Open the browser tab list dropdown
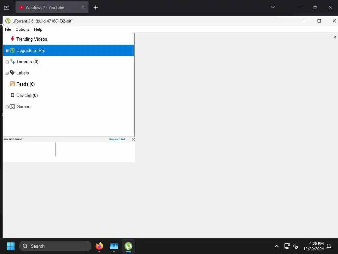 pyautogui.click(x=272, y=7)
